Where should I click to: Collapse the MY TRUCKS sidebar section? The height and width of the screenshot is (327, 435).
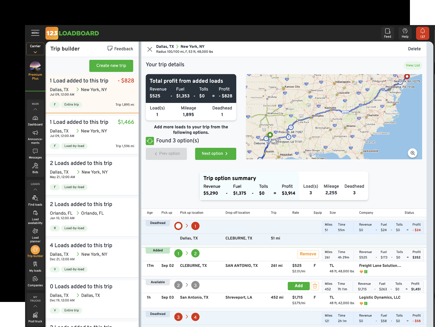tap(35, 306)
